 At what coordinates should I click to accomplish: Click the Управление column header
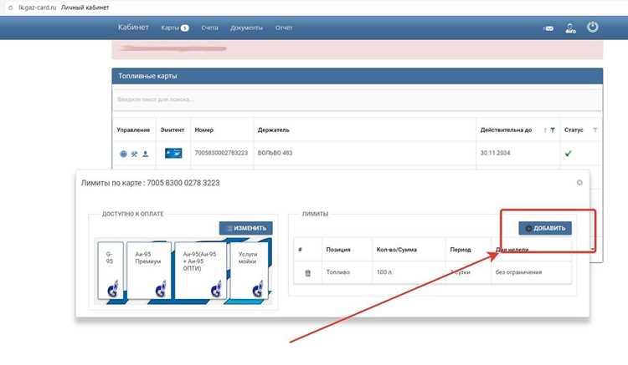[x=133, y=129]
